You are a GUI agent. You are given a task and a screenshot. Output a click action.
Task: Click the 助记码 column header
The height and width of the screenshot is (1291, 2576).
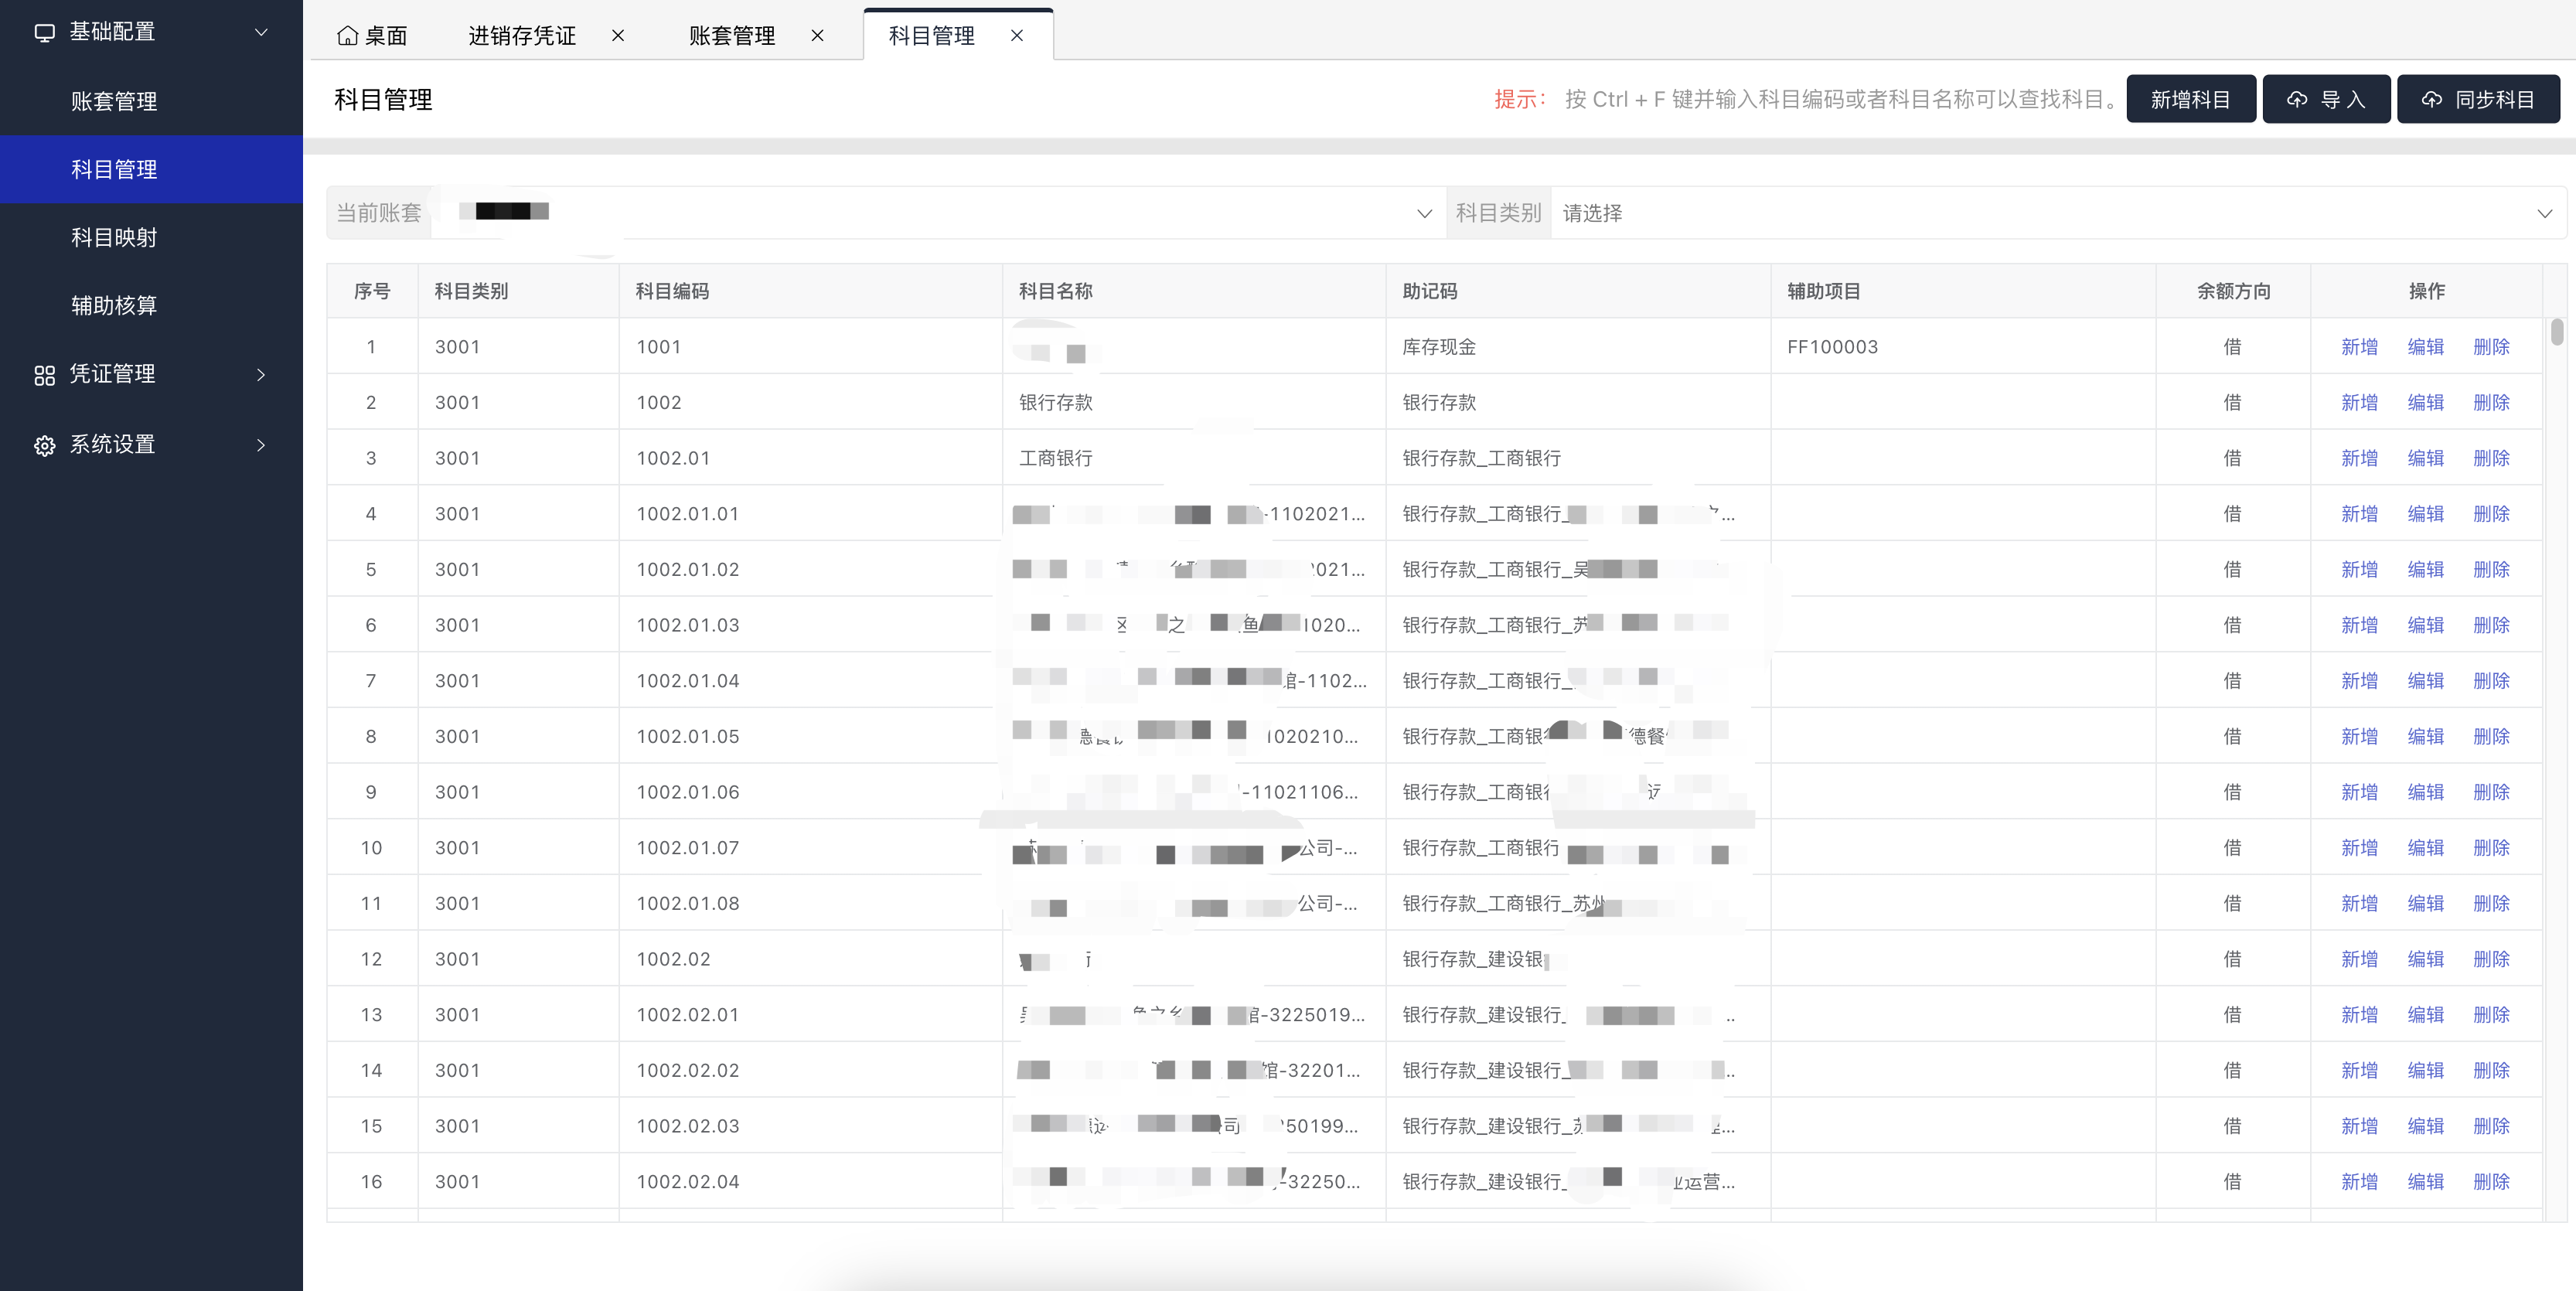(1578, 291)
